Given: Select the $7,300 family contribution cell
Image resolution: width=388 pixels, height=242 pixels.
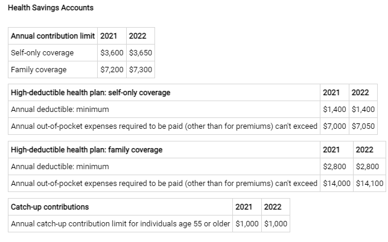Looking at the screenshot, I should pos(141,69).
